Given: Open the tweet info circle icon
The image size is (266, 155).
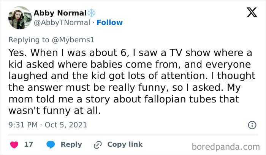Looking at the screenshot, I should click(252, 125).
